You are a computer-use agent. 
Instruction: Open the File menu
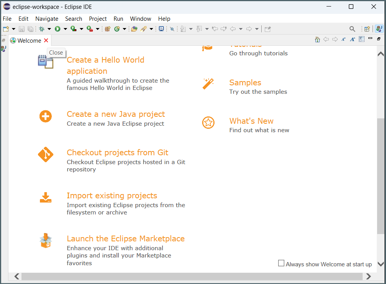pyautogui.click(x=7, y=19)
